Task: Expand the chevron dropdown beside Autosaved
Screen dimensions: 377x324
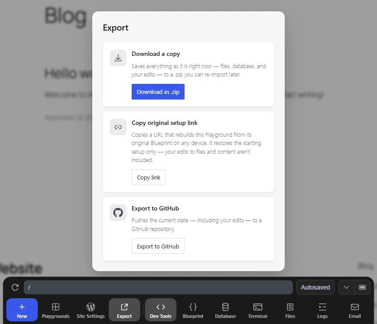Action: [346, 287]
